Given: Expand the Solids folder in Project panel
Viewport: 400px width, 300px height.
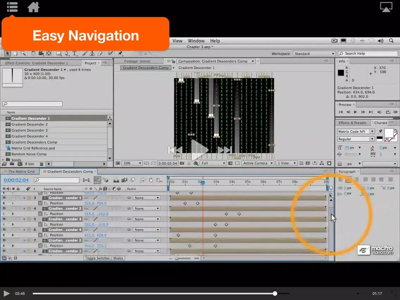Looking at the screenshot, I should tap(3, 160).
